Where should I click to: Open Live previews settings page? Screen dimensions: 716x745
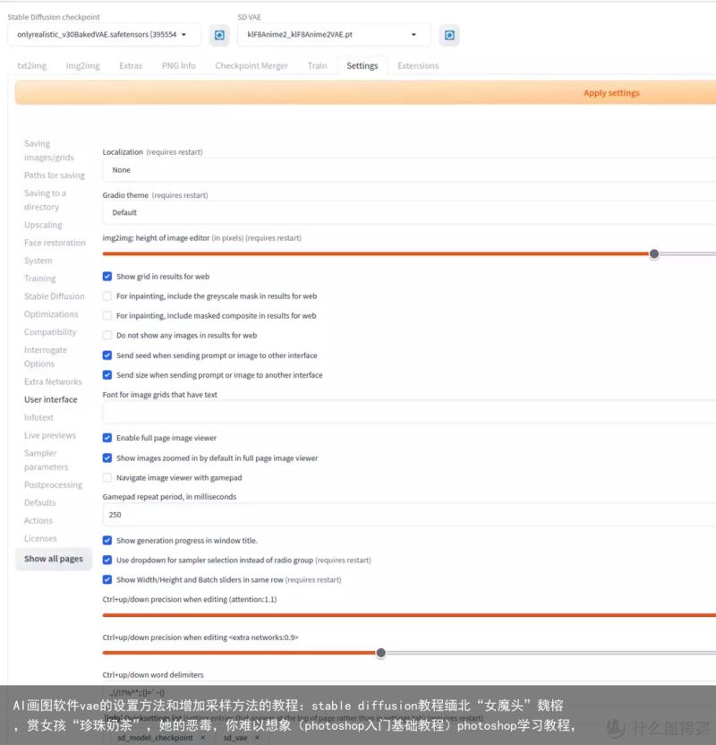(x=50, y=435)
